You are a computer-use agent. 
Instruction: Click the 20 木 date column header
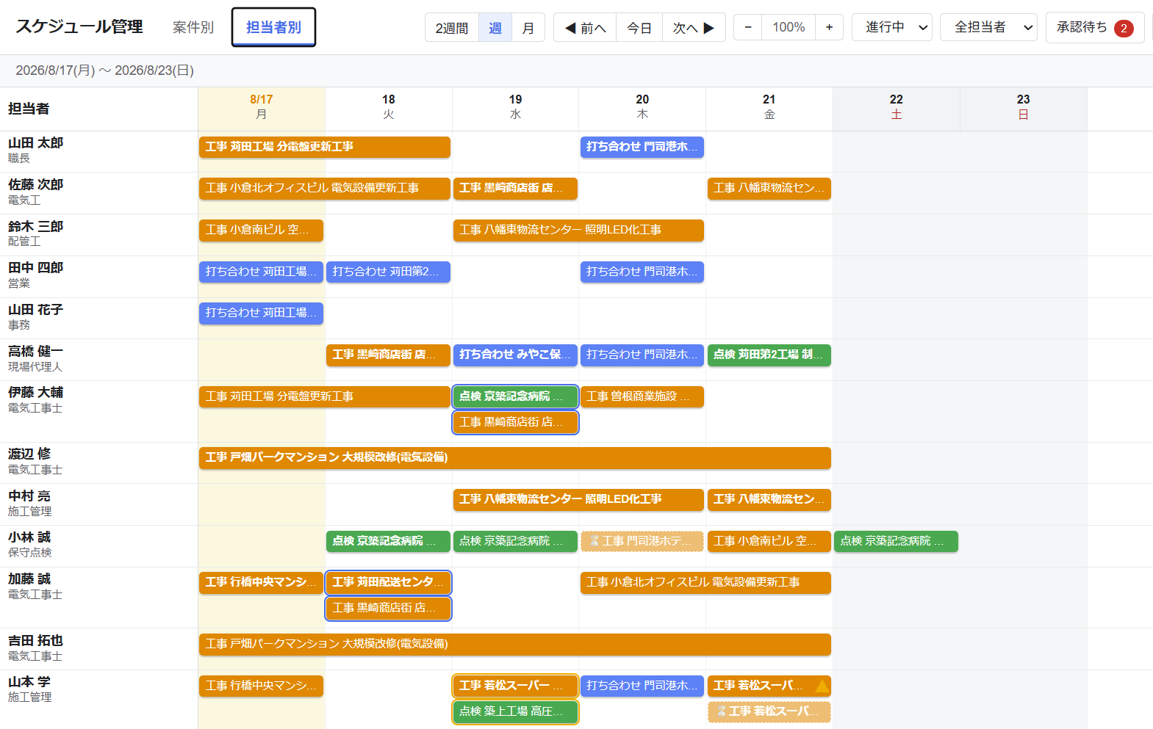[642, 107]
